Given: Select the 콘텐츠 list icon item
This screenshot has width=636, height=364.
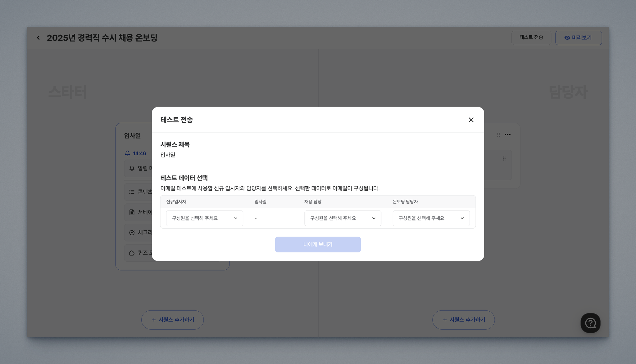Looking at the screenshot, I should (138, 192).
